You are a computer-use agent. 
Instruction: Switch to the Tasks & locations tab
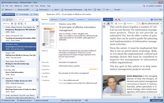click(94, 20)
